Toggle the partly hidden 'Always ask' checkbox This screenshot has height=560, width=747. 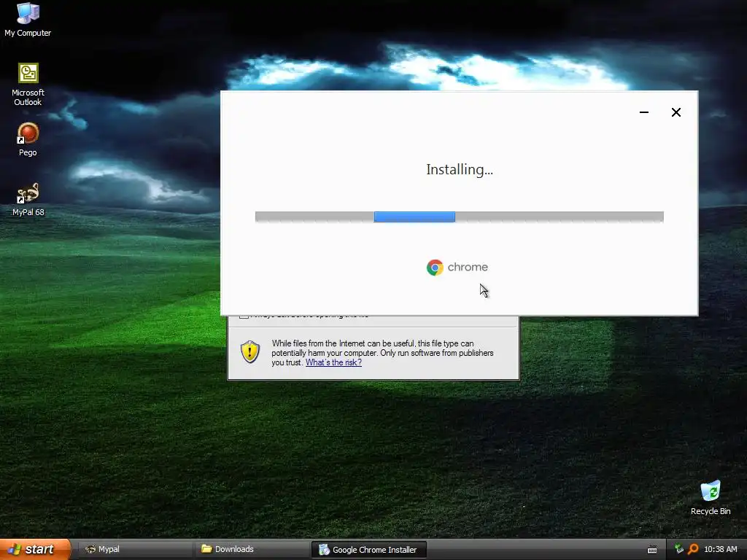[x=244, y=316]
